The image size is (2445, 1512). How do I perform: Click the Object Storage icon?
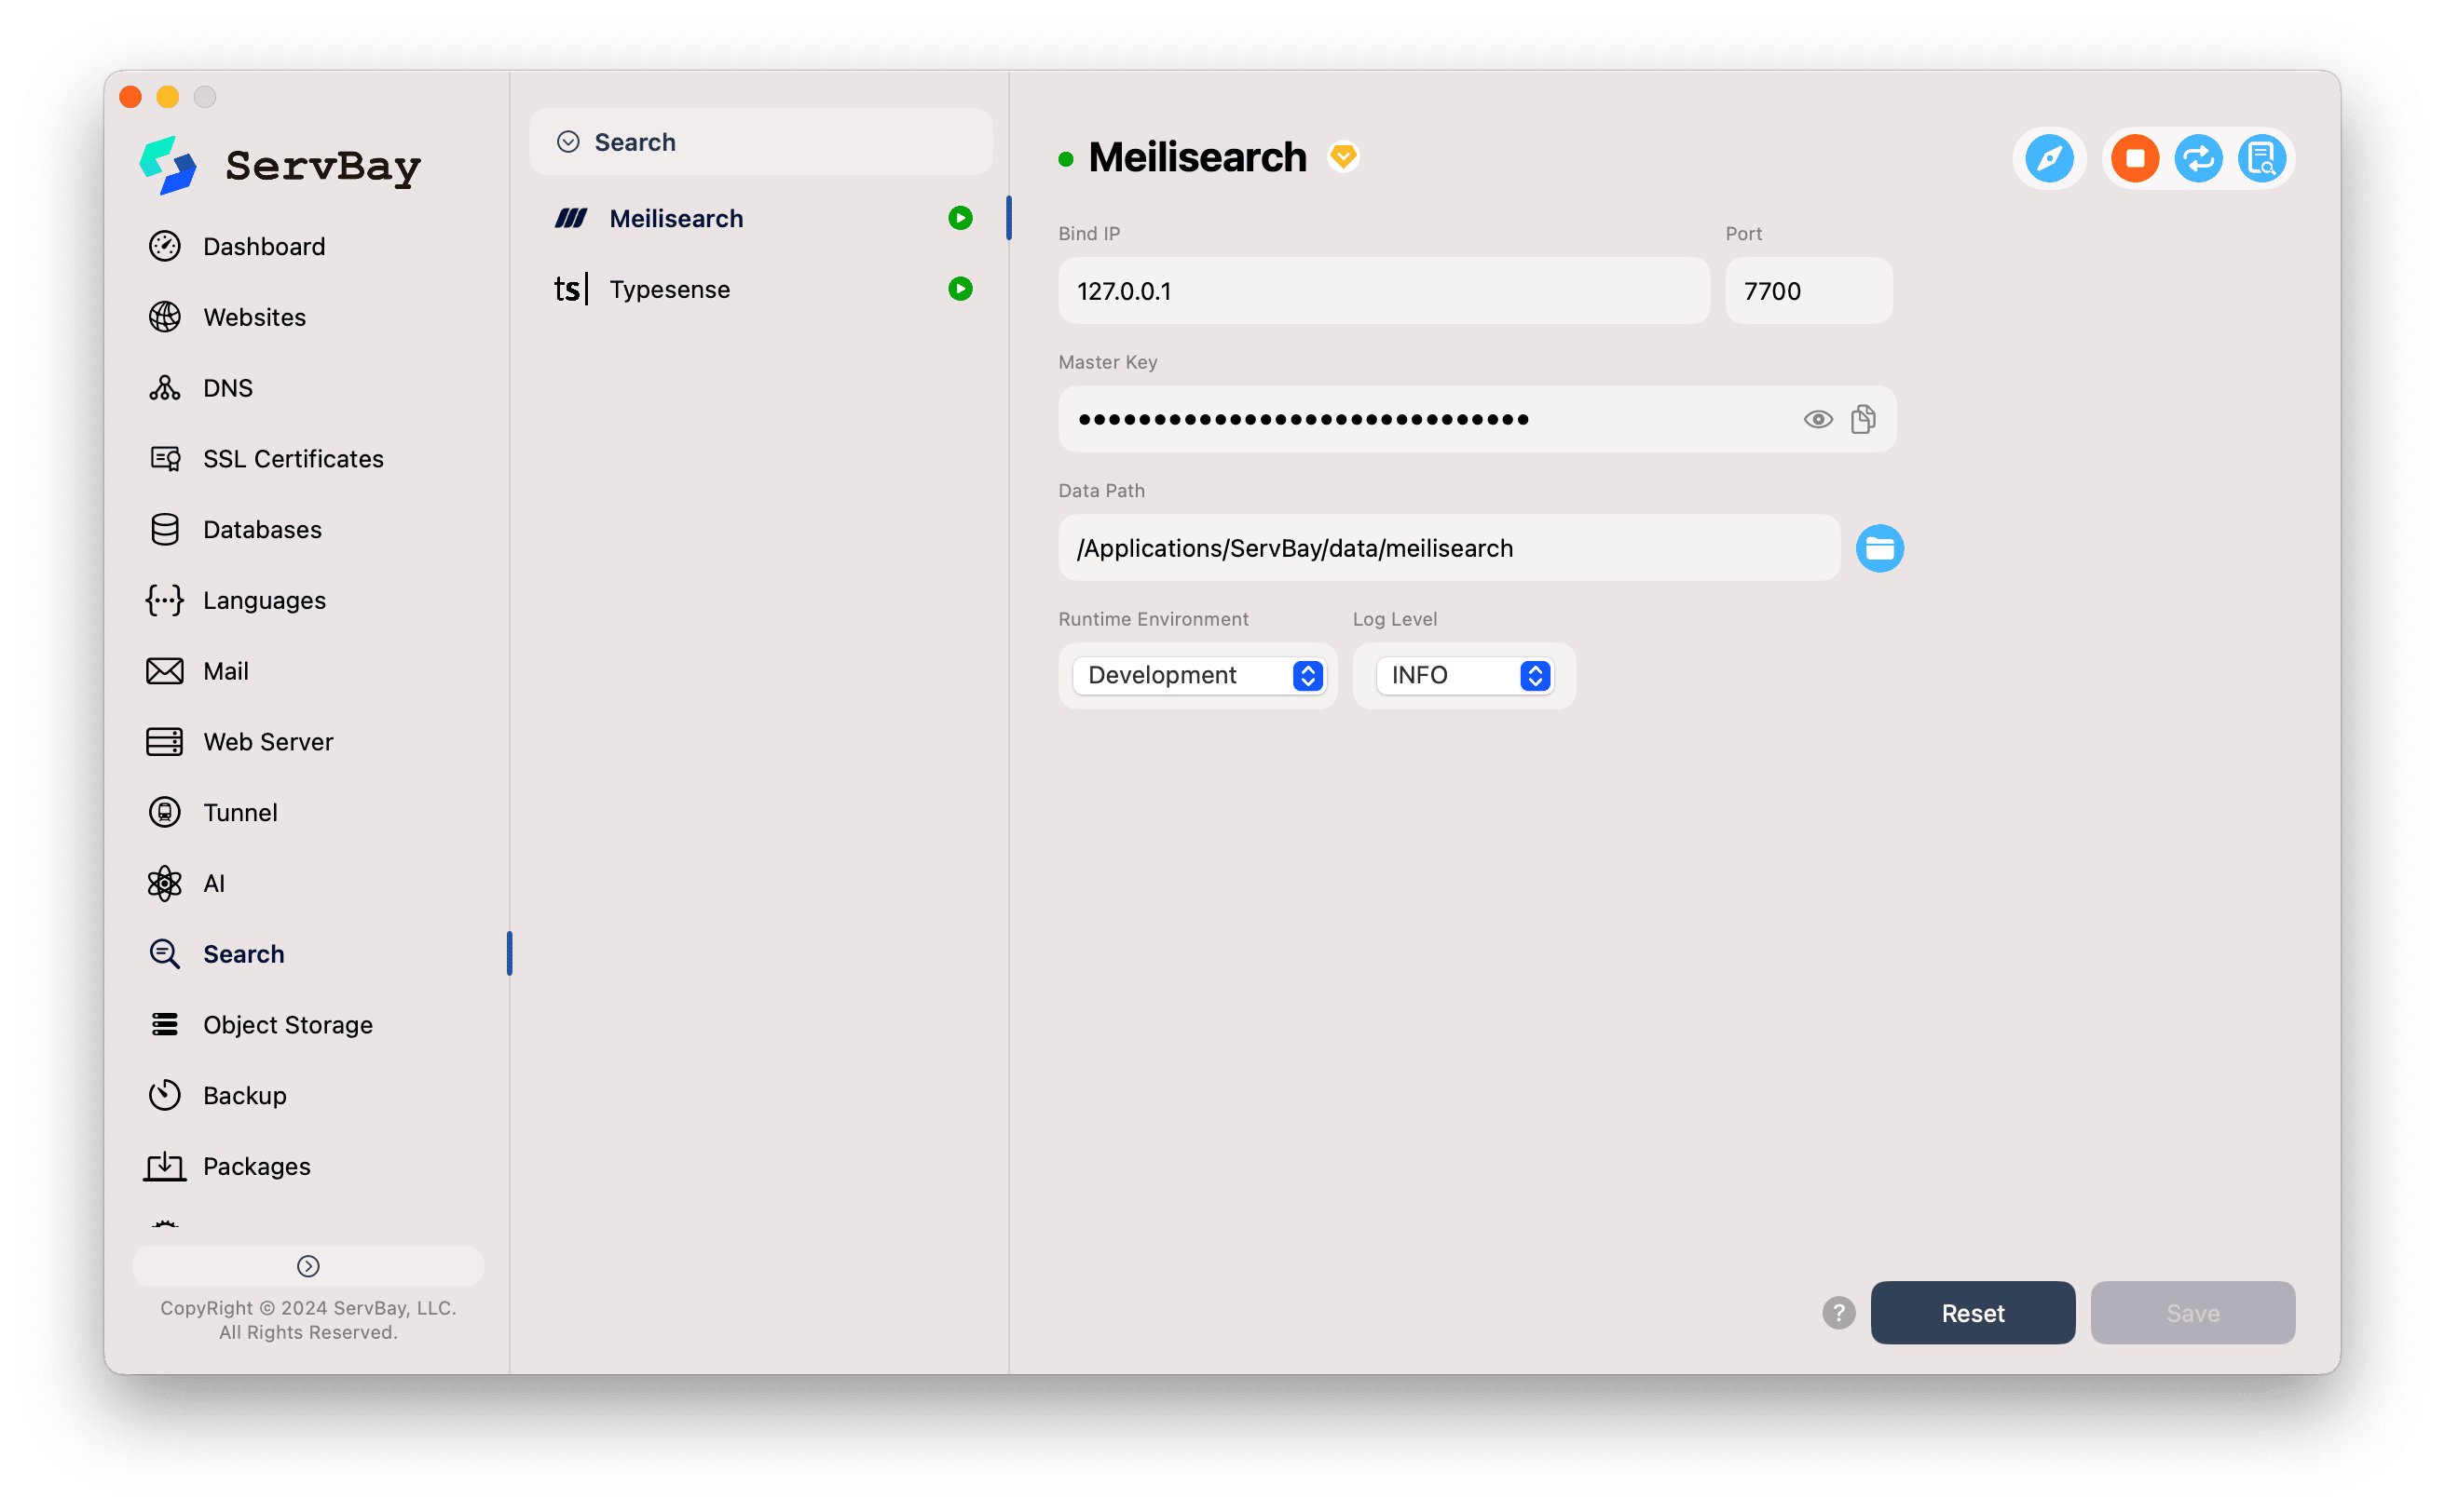point(165,1025)
